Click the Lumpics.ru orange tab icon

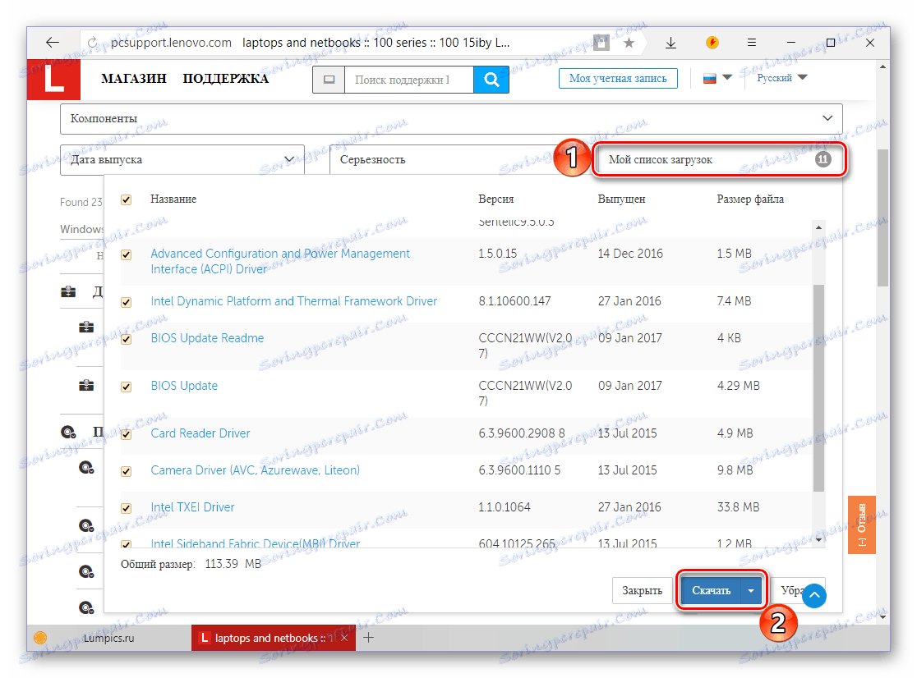click(40, 638)
